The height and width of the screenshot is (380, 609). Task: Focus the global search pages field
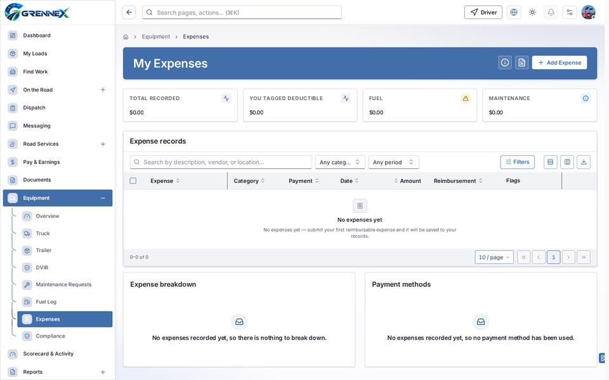242,13
